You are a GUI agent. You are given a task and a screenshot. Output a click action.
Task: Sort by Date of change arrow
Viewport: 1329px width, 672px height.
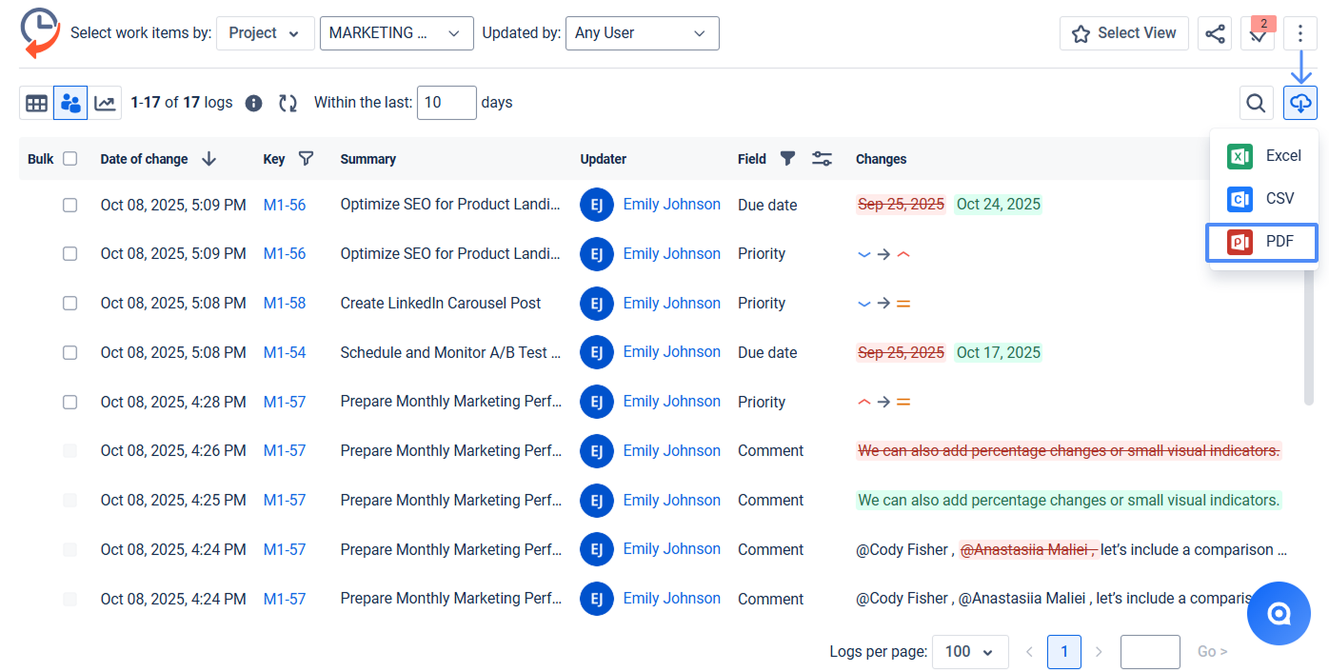[209, 159]
